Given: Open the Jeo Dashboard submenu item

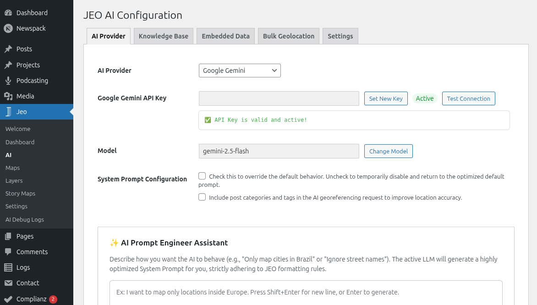Looking at the screenshot, I should [20, 142].
